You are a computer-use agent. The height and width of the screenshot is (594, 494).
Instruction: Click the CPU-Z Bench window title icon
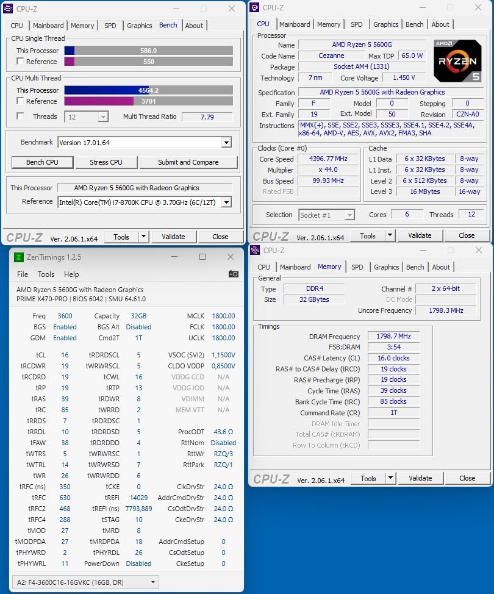coord(8,9)
